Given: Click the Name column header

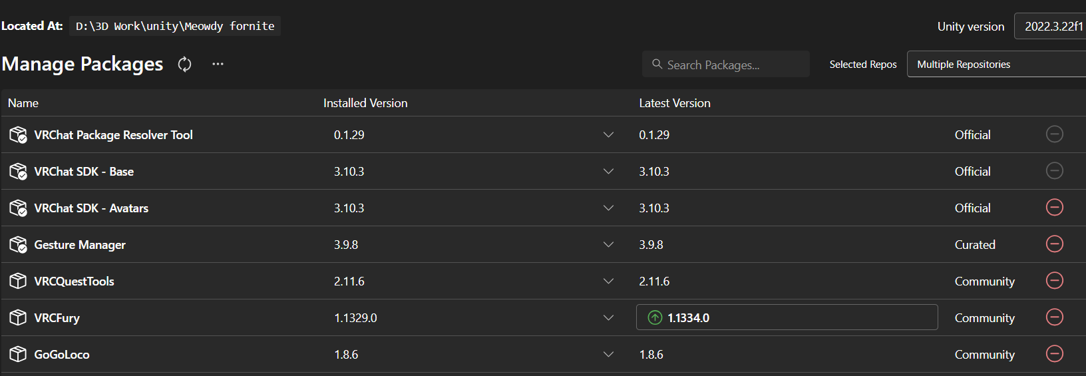Looking at the screenshot, I should pos(23,103).
